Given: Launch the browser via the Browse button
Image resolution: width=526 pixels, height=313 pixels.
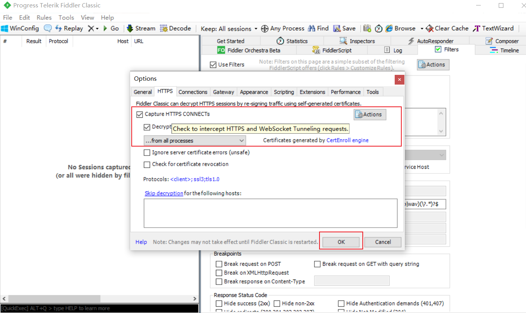Looking at the screenshot, I should pyautogui.click(x=401, y=28).
